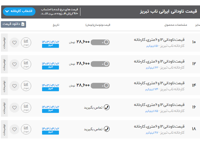
Task: Favorite the size 10 product with heart icon
Action: (x=14, y=43)
